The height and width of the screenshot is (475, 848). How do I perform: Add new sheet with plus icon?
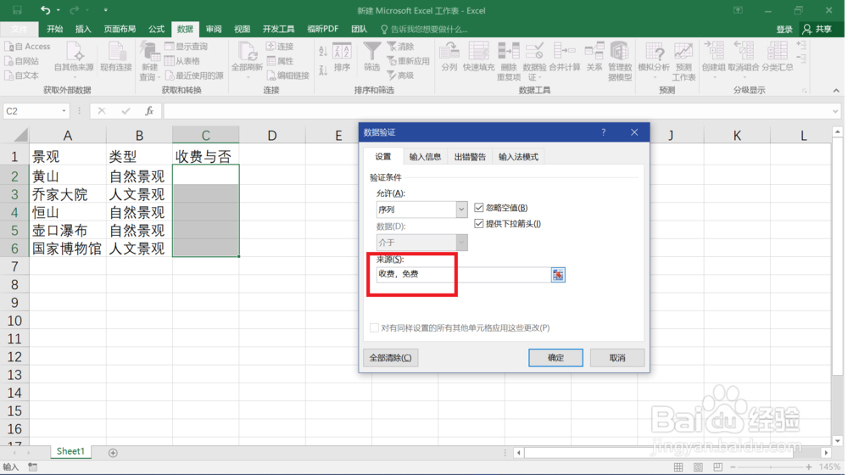(113, 452)
